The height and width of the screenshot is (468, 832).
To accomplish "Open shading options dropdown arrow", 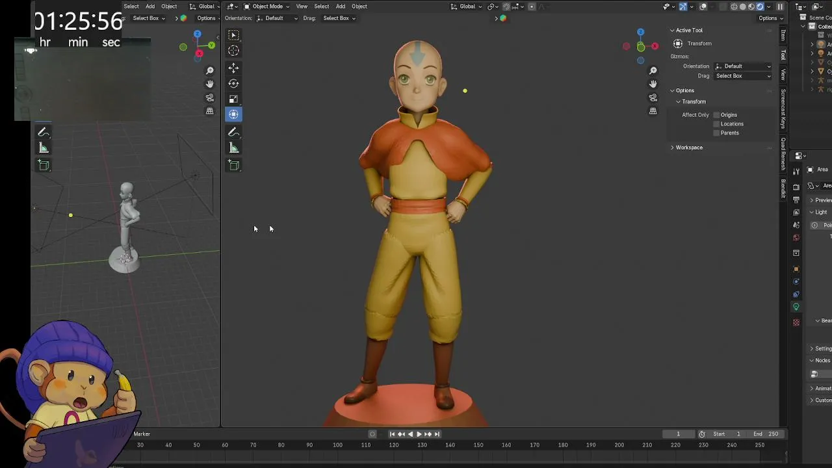I will click(x=769, y=6).
